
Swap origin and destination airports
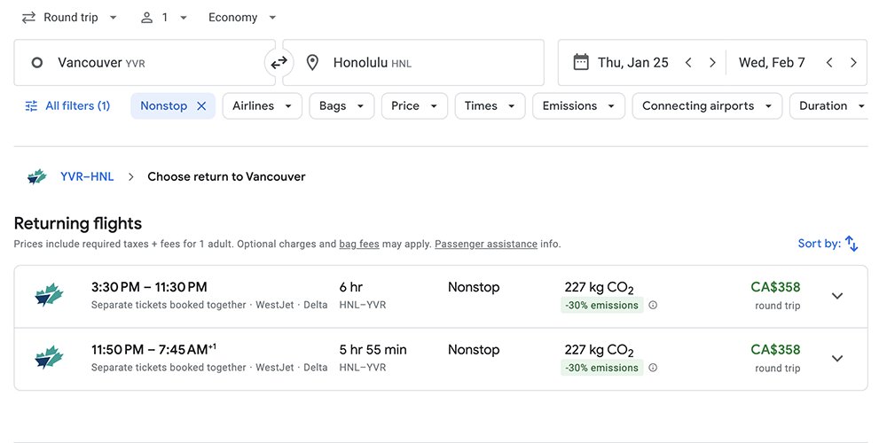[x=279, y=63]
